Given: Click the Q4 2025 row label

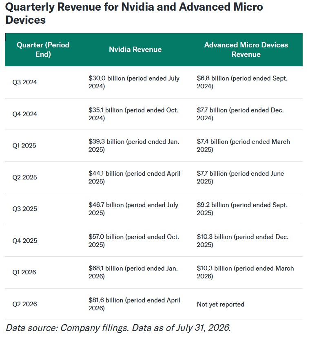Looking at the screenshot, I should point(25,241).
